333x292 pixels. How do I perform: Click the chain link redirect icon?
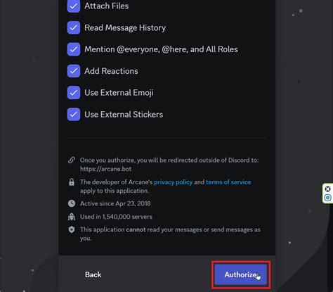(72, 160)
